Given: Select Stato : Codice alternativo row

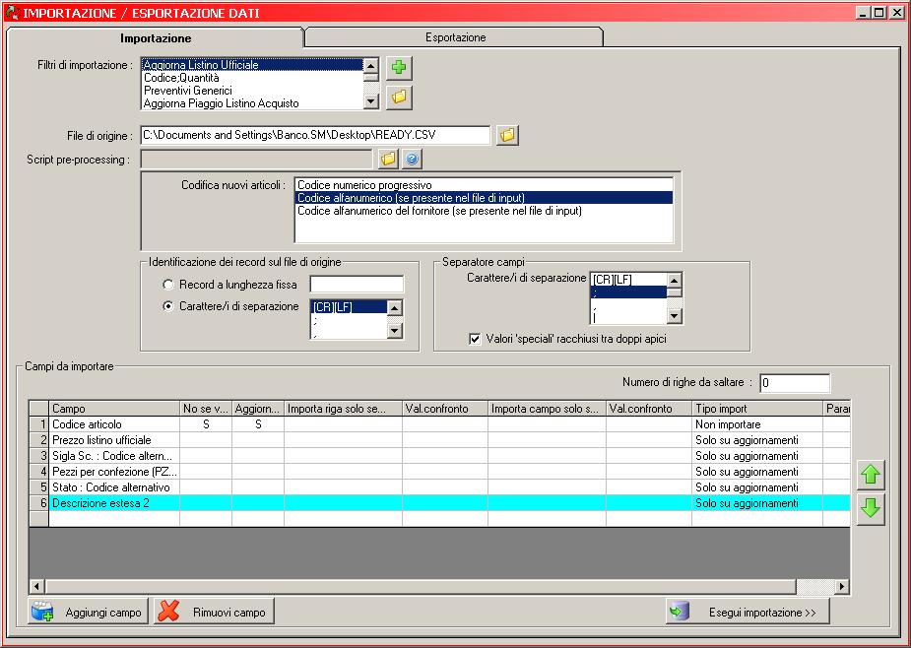Looking at the screenshot, I should point(439,487).
